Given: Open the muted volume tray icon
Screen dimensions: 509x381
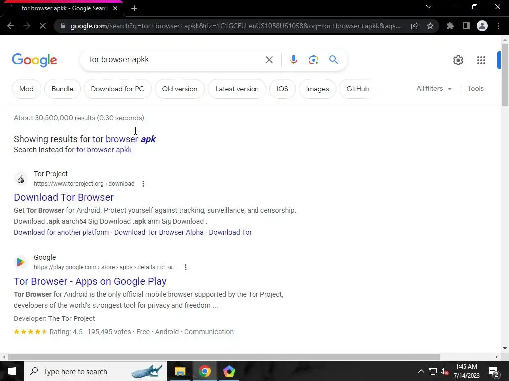Looking at the screenshot, I should pyautogui.click(x=445, y=371).
